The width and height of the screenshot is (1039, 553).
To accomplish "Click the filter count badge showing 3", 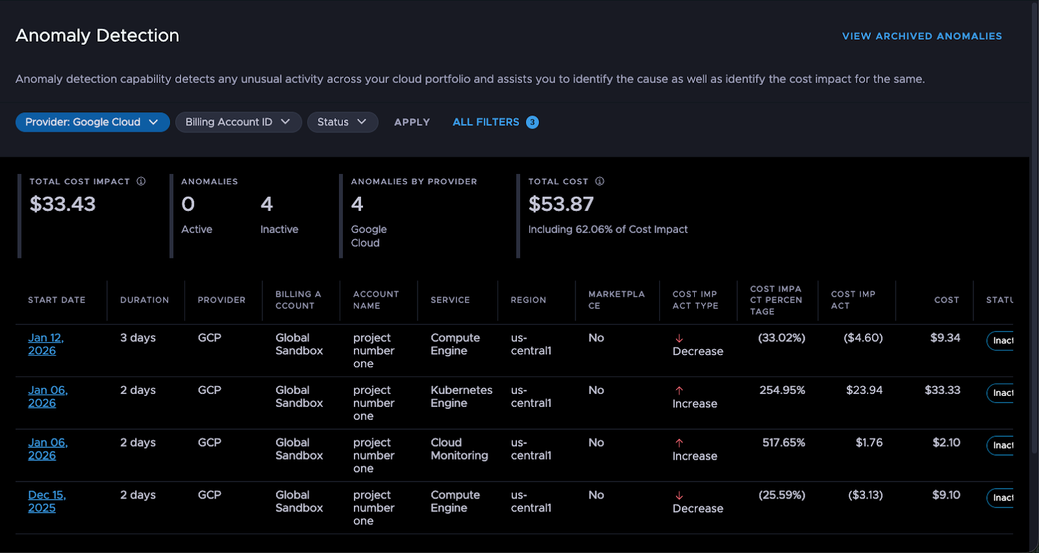I will click(532, 122).
